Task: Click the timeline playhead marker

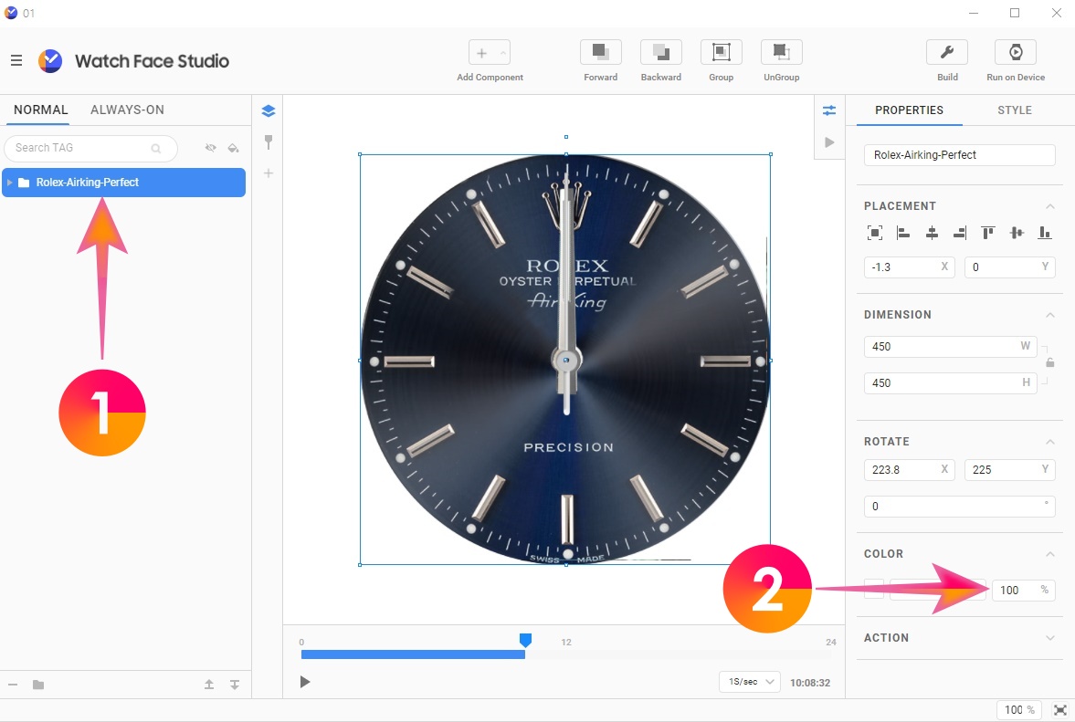Action: point(525,641)
